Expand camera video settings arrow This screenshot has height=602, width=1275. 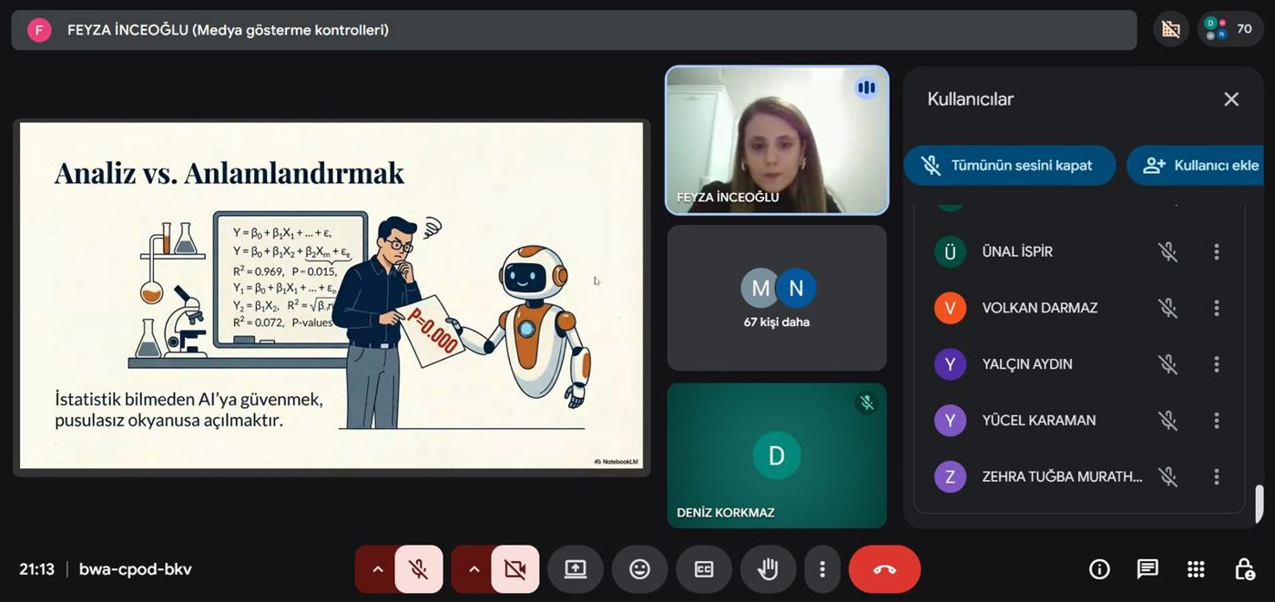pos(474,569)
